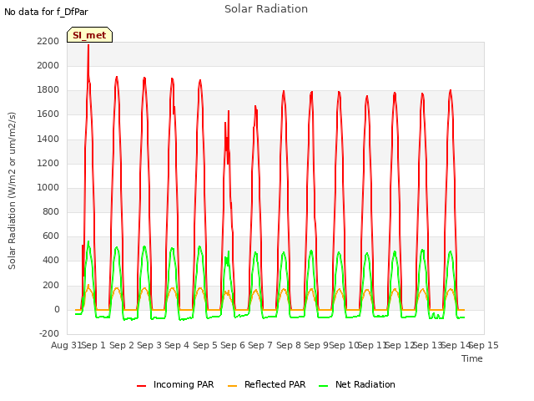This screenshot has height=401, width=534.
Task: Click the green Net Radiation legend swatch
Action: 323,386
